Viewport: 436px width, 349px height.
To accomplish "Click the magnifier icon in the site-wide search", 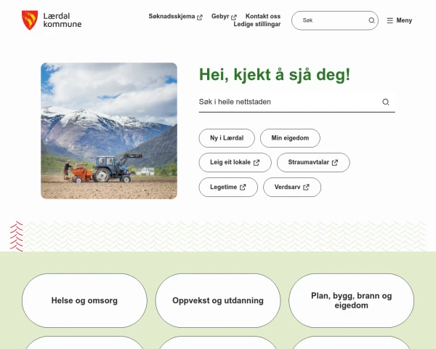I will (385, 102).
